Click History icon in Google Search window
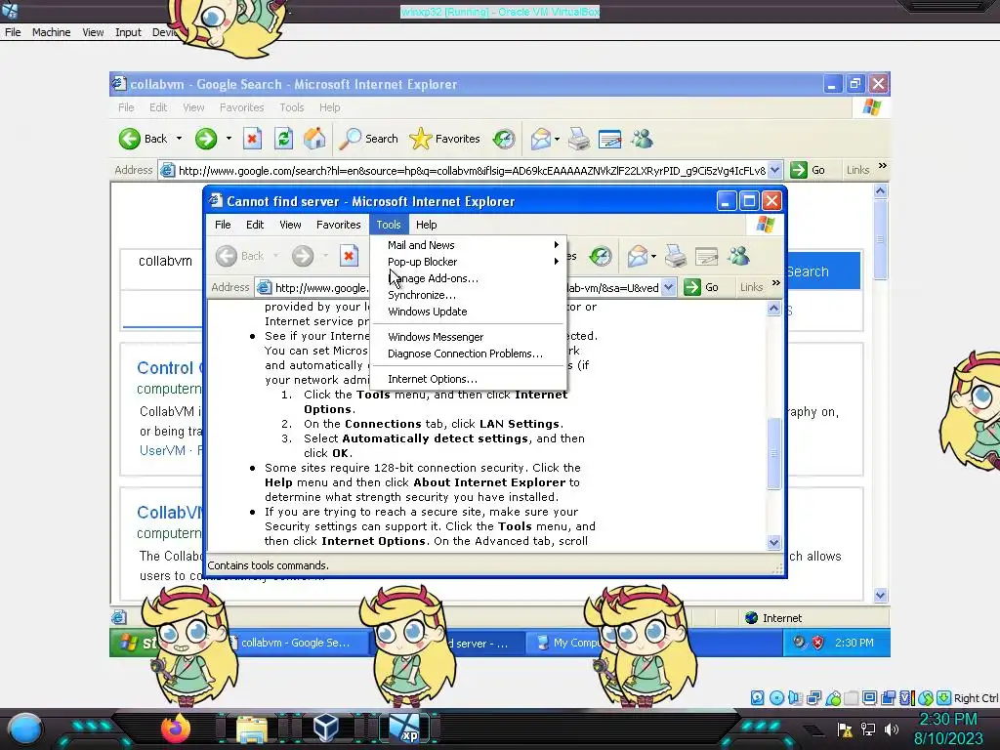Viewport: 1000px width, 750px height. [504, 139]
